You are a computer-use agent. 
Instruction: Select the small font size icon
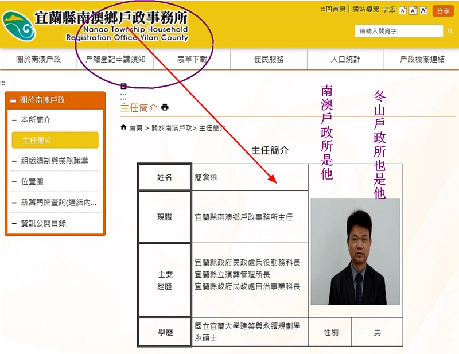click(403, 10)
